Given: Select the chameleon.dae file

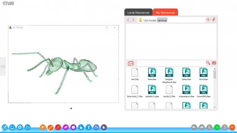Looking at the screenshot, I should tap(186, 91).
